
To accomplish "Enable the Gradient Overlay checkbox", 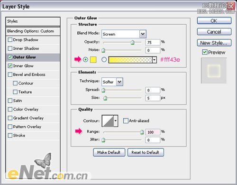I will [10, 118].
